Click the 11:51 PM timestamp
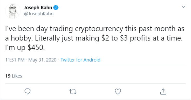 tap(15, 60)
